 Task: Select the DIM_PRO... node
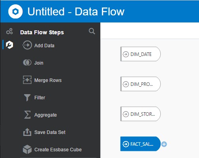pyautogui.click(x=141, y=84)
